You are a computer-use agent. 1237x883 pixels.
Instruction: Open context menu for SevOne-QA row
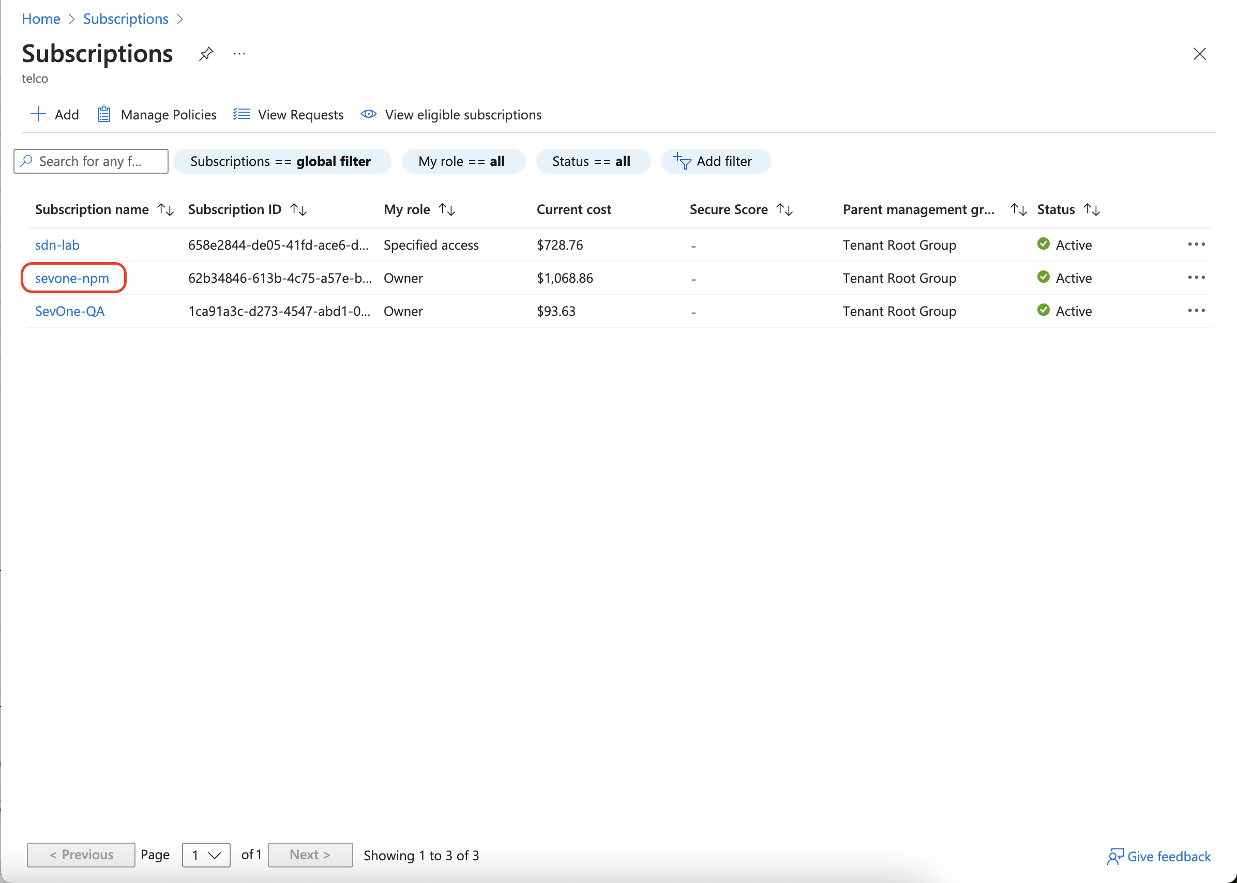pyautogui.click(x=1196, y=311)
